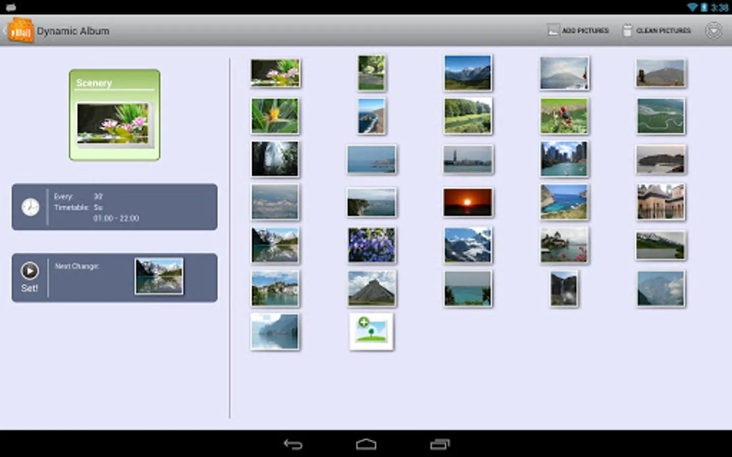Tap the orange pWall app icon
This screenshot has height=457, width=732.
click(20, 30)
